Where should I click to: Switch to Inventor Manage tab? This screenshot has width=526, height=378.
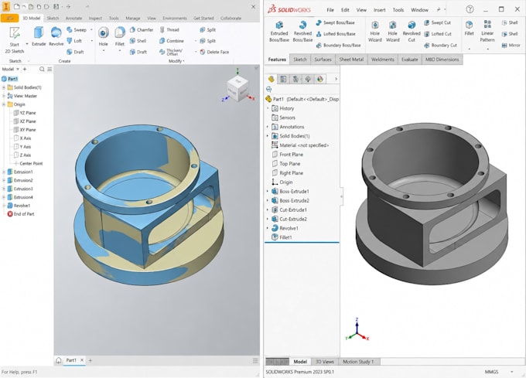[x=133, y=18]
